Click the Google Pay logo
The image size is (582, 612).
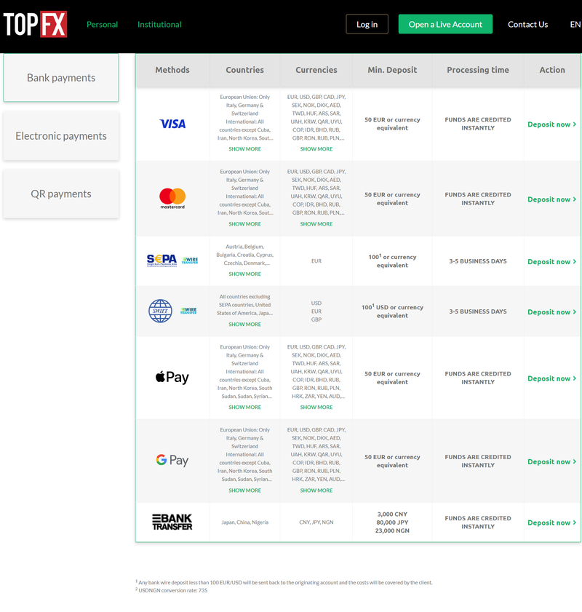coord(172,461)
